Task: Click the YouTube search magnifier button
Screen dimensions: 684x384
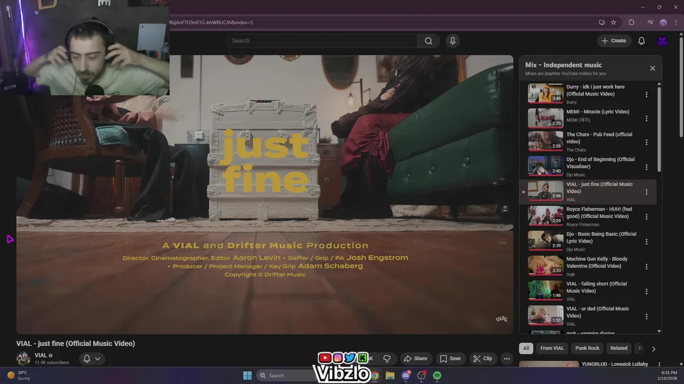Action: pos(429,41)
